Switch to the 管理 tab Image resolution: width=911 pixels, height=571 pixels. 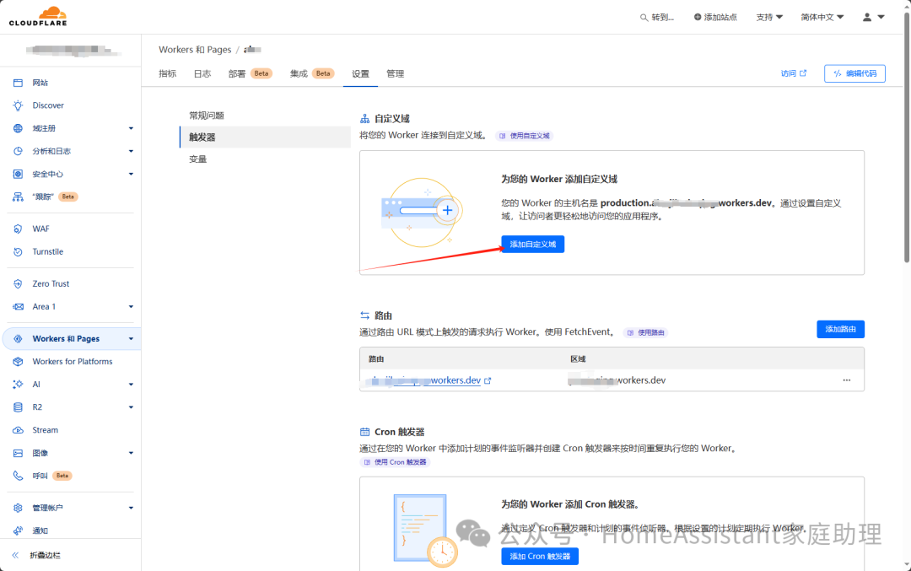395,73
